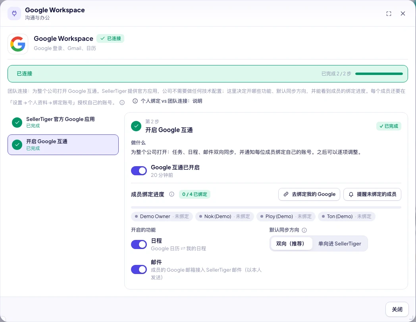Image resolution: width=416 pixels, height=322 pixels.
Task: Toggle the Google 互通已开启 switch
Action: point(139,171)
